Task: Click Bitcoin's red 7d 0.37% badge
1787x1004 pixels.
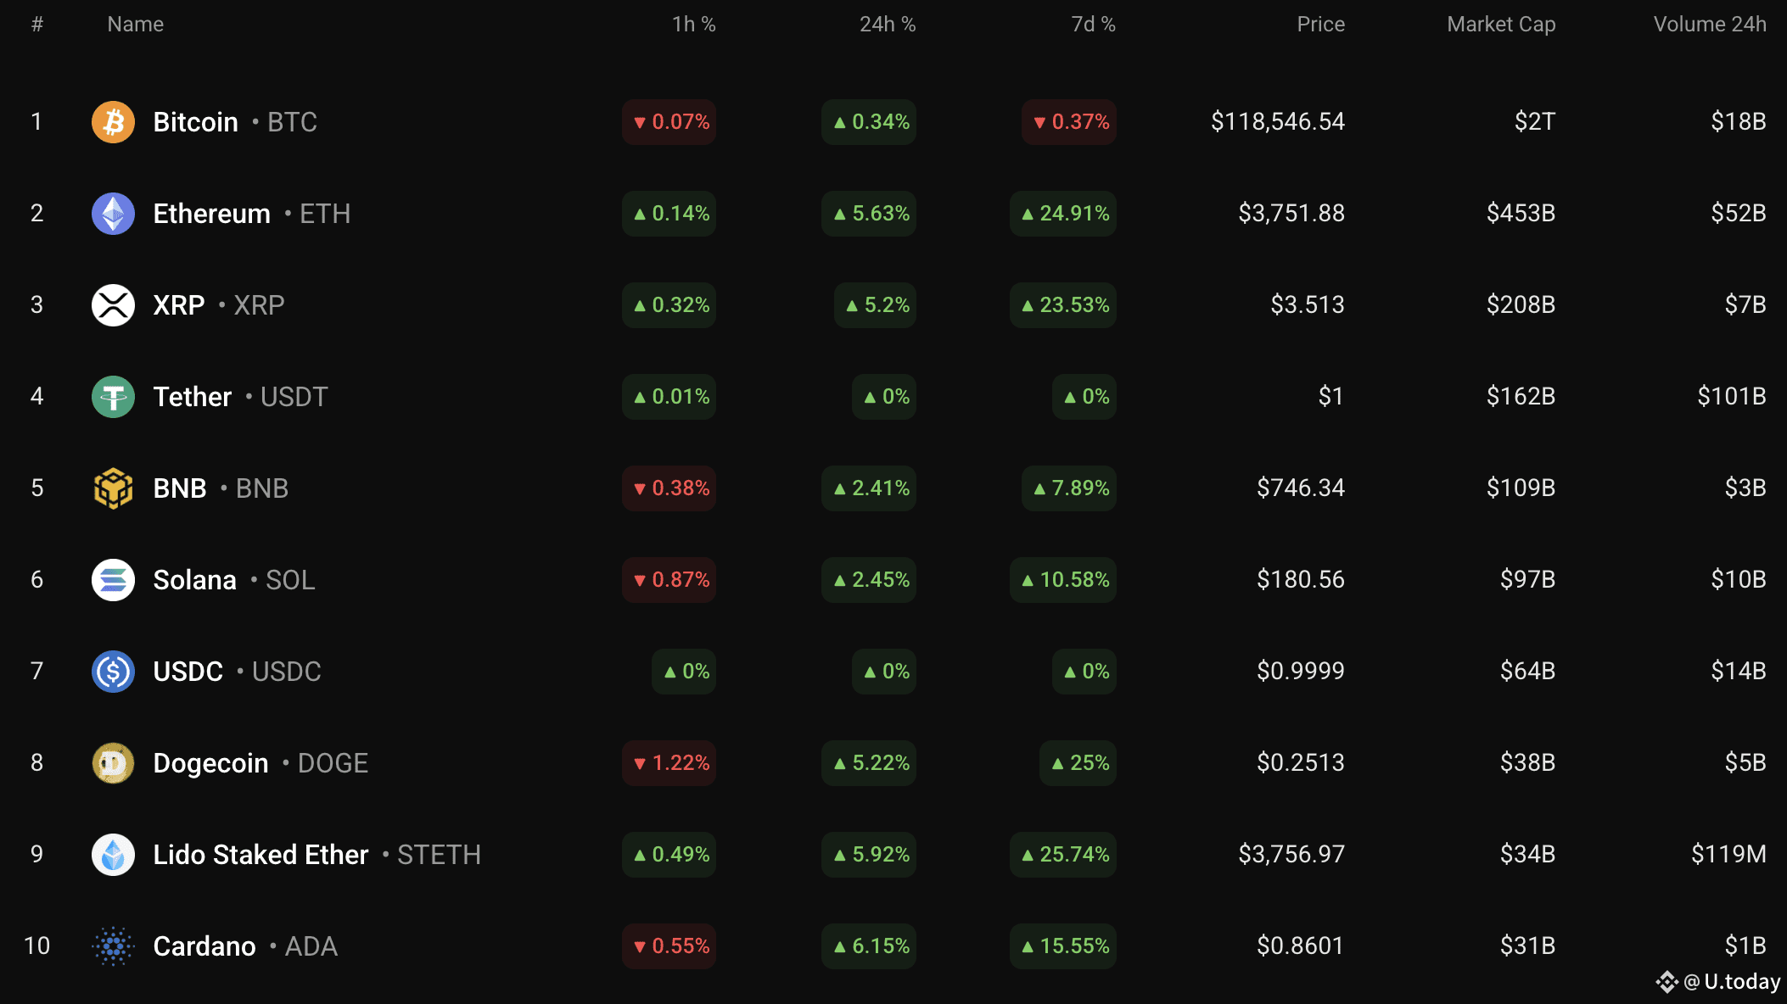Action: point(1069,122)
